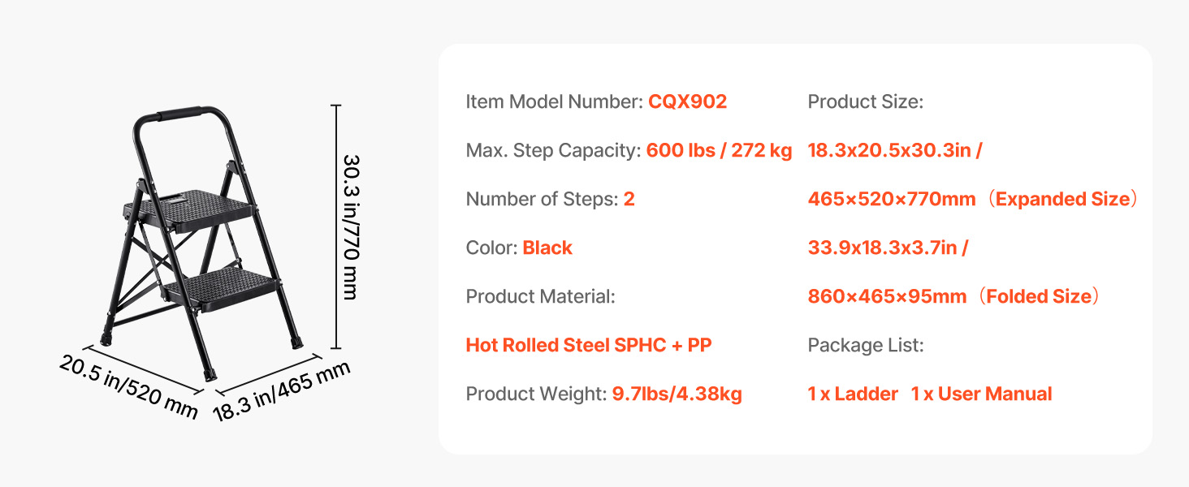Select Hot Rolled Steel SPHC + PP text
This screenshot has width=1189, height=487.
point(588,346)
